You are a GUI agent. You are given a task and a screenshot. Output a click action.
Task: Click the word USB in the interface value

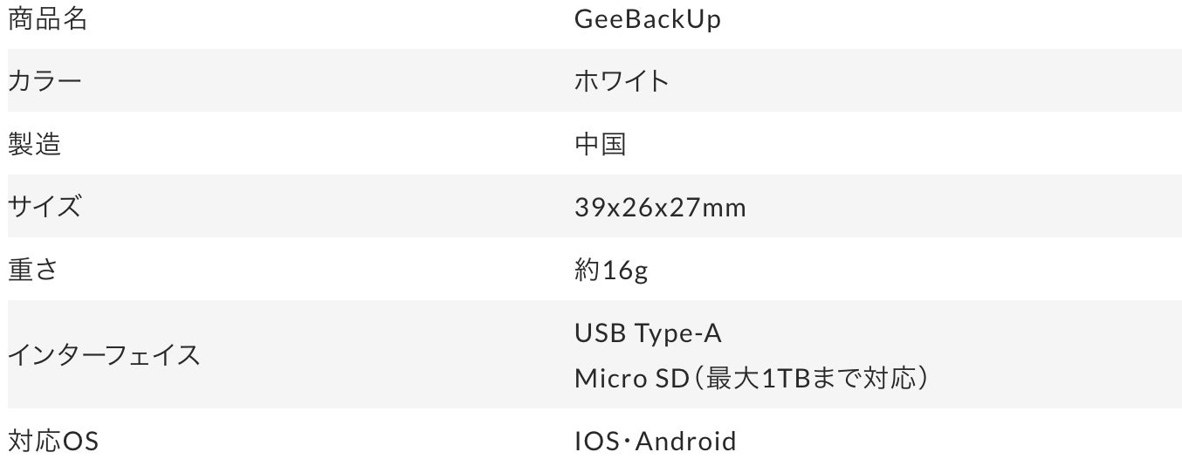(x=598, y=332)
